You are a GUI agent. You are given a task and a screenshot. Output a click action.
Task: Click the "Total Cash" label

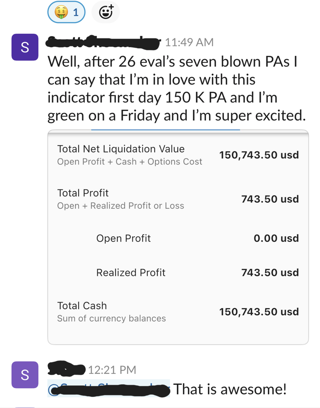[x=82, y=305]
